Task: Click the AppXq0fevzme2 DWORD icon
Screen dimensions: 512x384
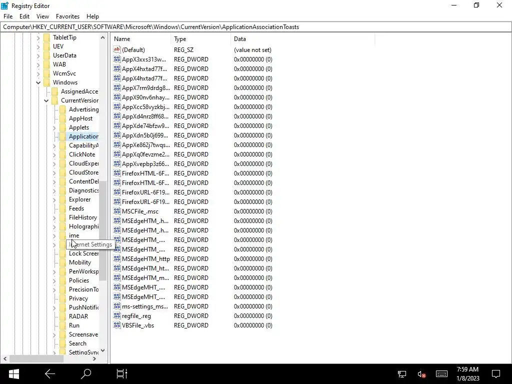Action: pyautogui.click(x=117, y=154)
